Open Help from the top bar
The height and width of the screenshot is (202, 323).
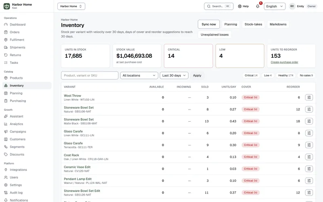point(243,6)
